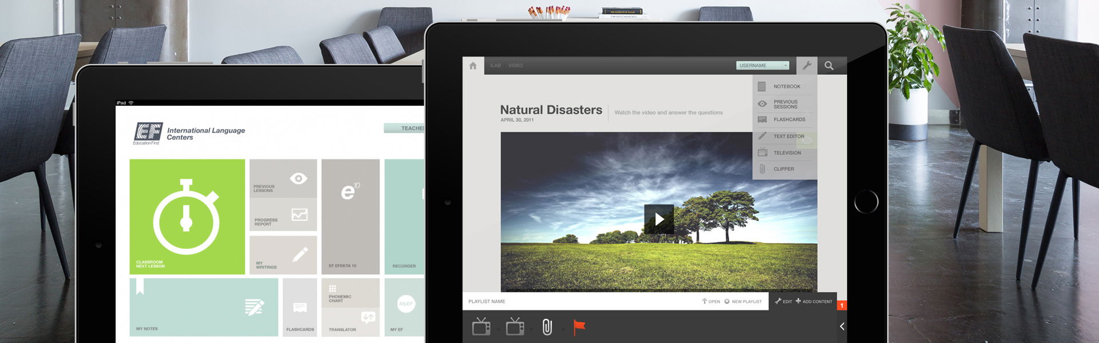
Task: Open the Previous Lessons eye tile
Action: point(283,179)
